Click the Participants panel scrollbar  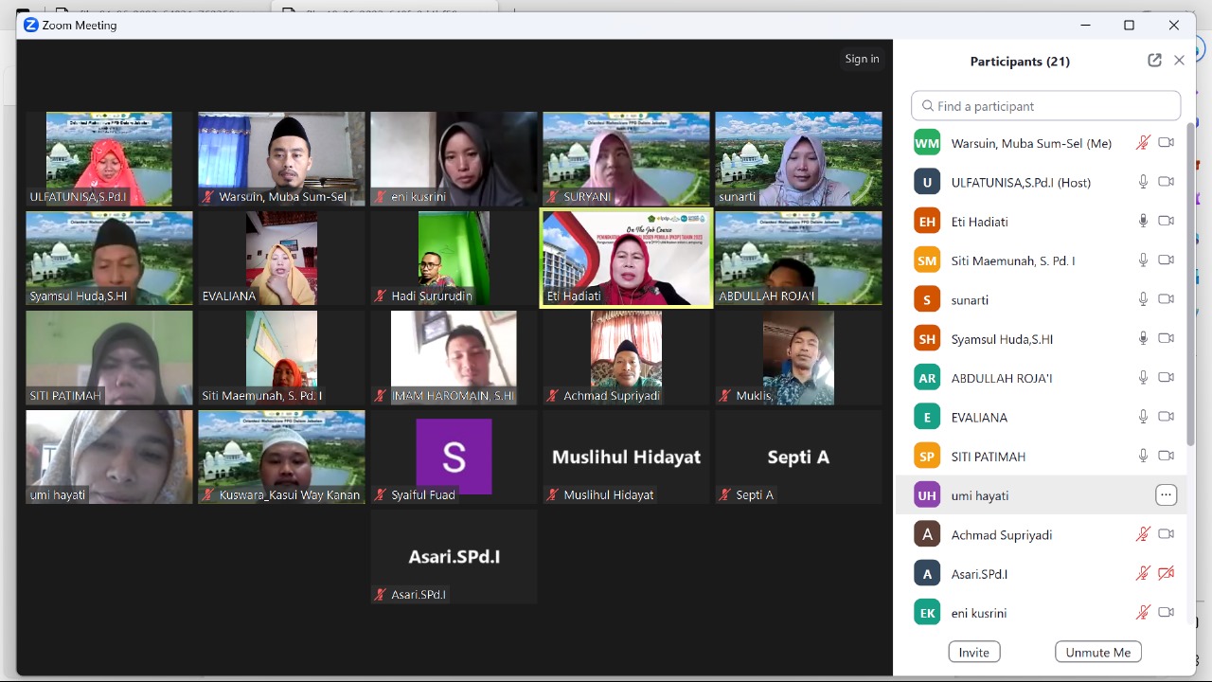tap(1190, 284)
